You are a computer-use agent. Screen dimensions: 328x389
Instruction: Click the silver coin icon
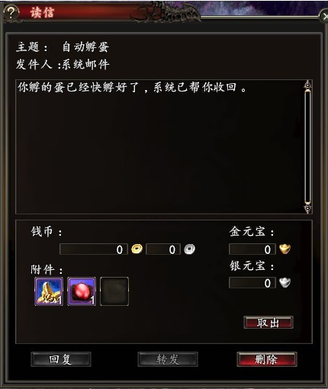(190, 249)
